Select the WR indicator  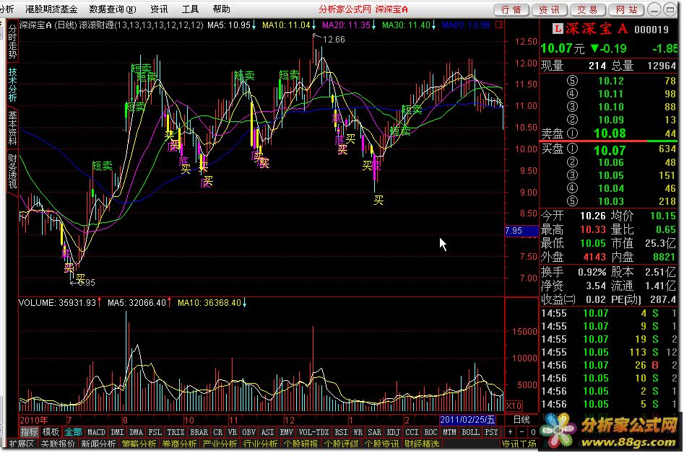(358, 432)
